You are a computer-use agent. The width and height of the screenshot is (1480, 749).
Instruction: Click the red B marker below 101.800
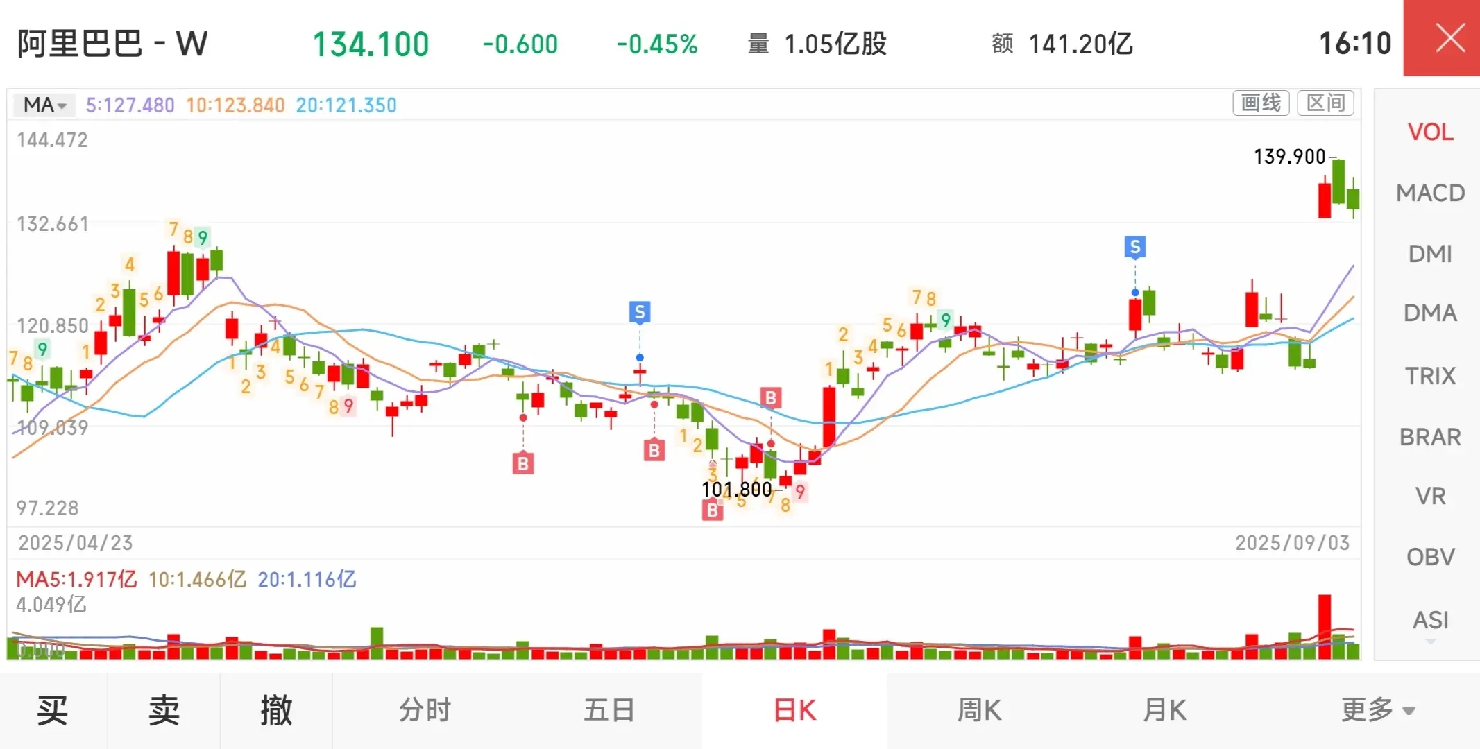tap(712, 511)
